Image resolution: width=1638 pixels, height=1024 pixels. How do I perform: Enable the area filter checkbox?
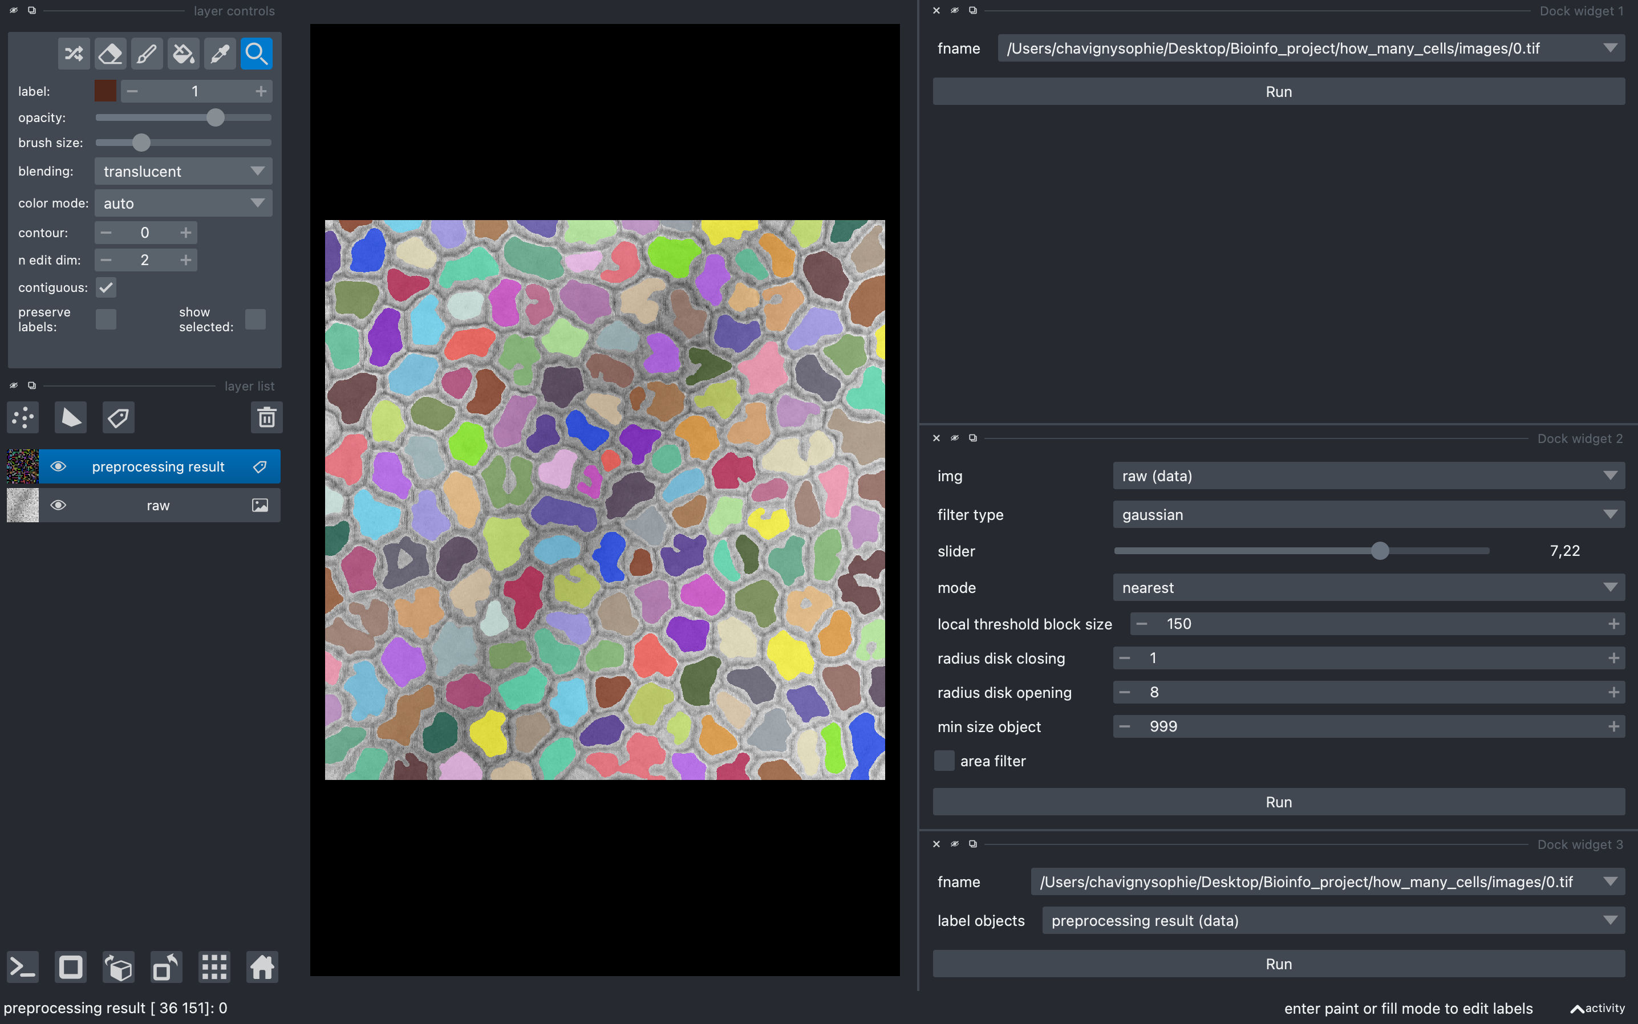click(944, 761)
